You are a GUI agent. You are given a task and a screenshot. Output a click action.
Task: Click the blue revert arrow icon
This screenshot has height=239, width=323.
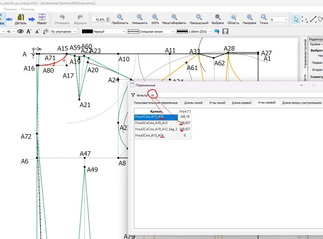(217, 31)
